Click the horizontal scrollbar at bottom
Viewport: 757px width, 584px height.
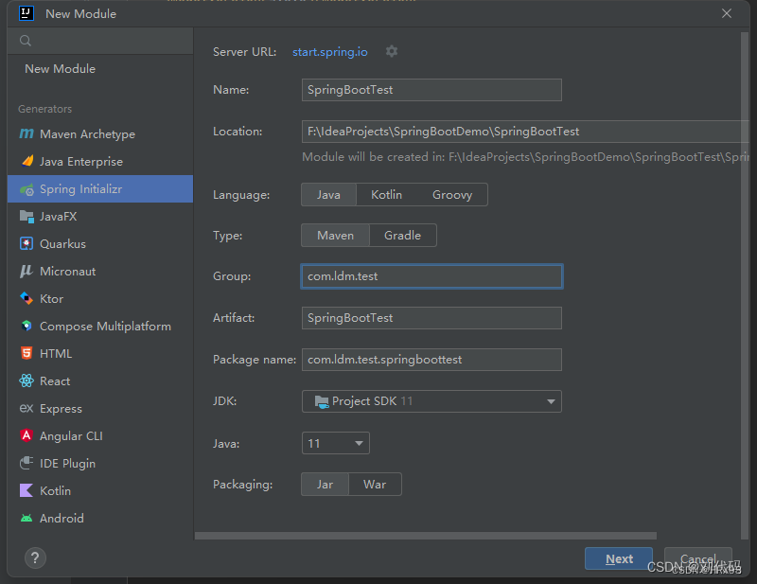[x=425, y=536]
